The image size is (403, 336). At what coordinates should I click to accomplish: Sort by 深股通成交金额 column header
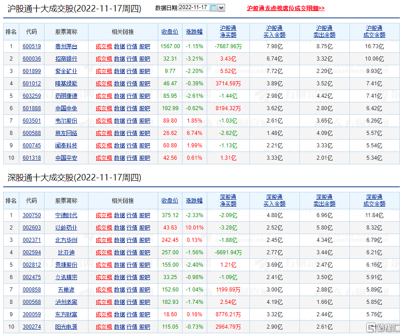(374, 201)
